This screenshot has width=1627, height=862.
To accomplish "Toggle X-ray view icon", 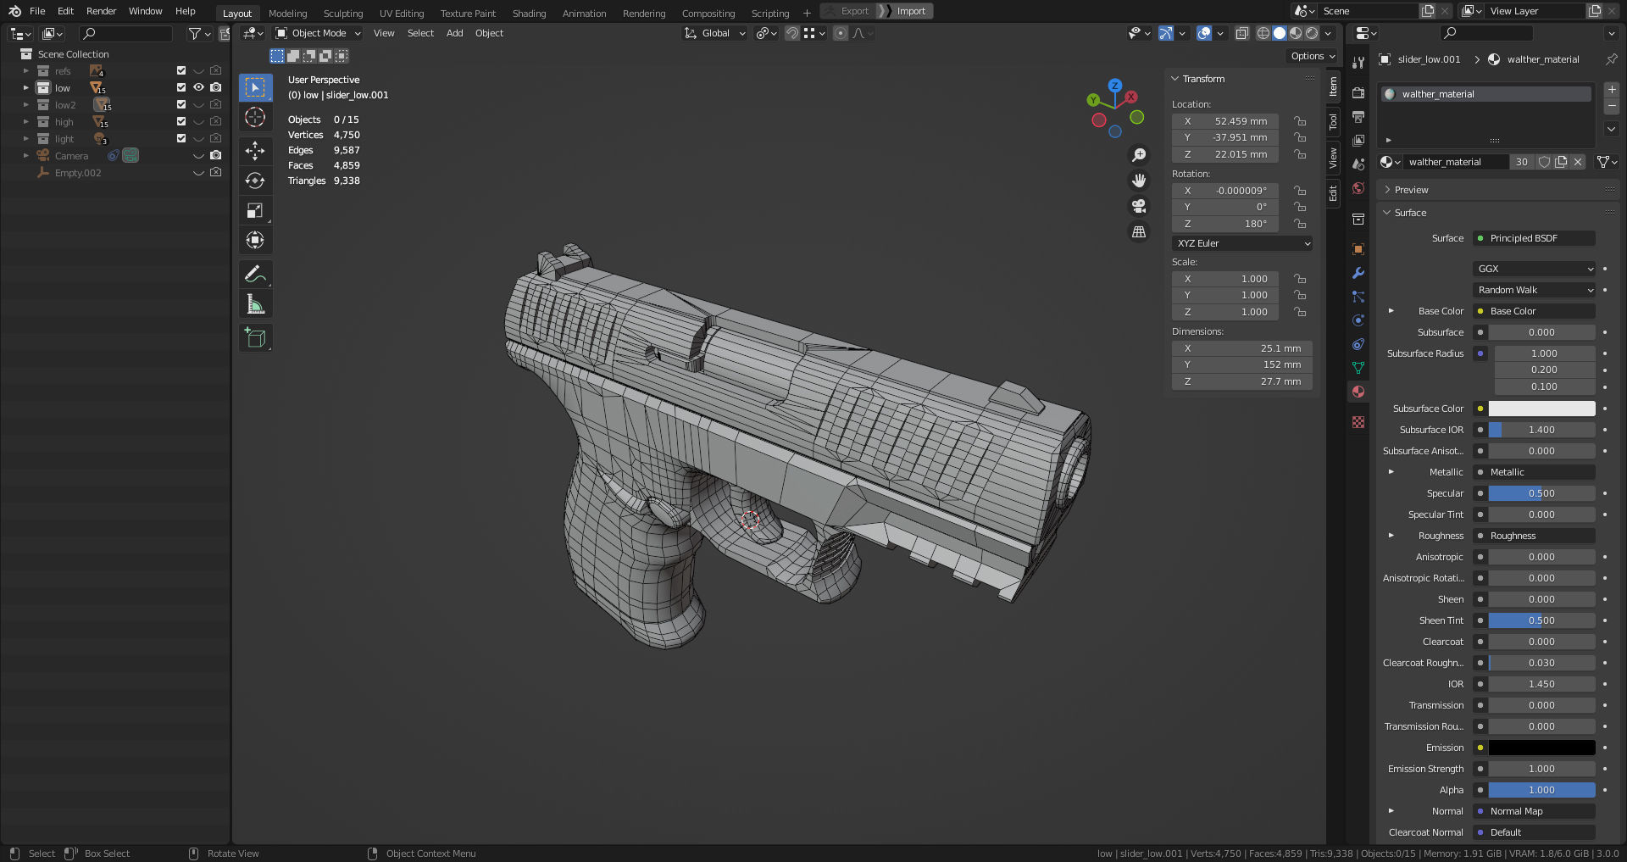I will point(1241,33).
